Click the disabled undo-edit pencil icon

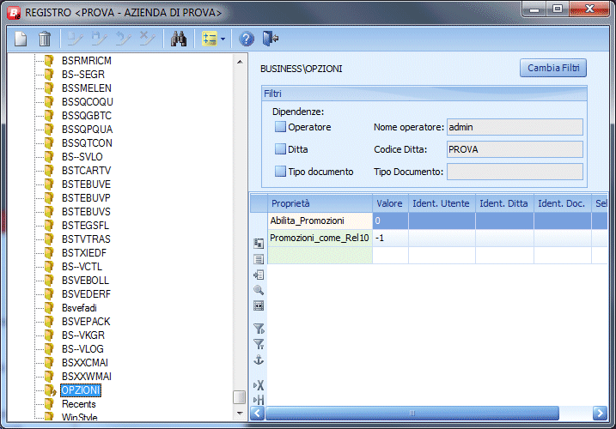(x=124, y=39)
